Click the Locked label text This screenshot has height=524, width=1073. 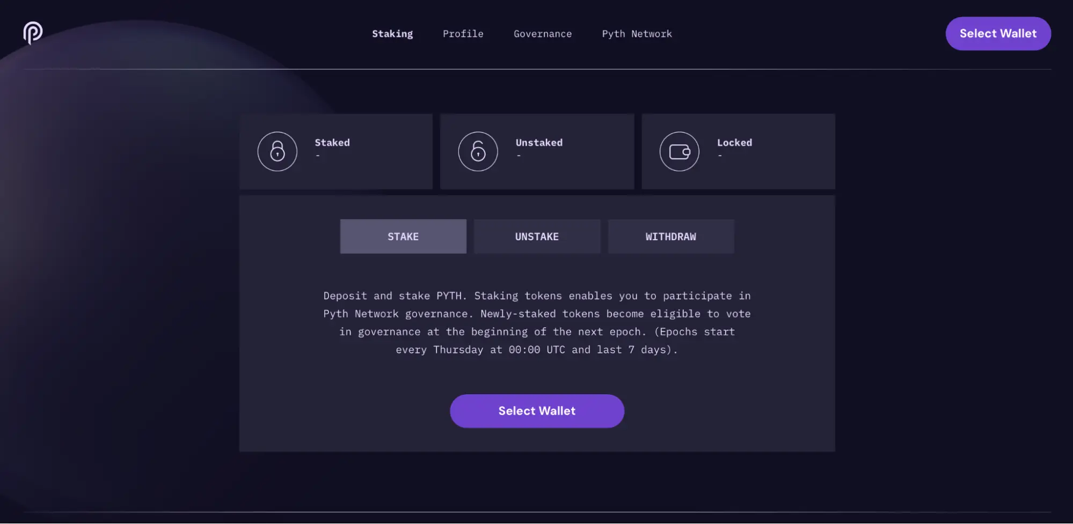click(x=734, y=143)
